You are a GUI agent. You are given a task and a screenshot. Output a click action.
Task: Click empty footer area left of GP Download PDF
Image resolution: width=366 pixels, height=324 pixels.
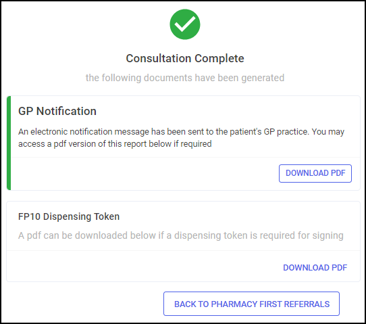(145, 173)
